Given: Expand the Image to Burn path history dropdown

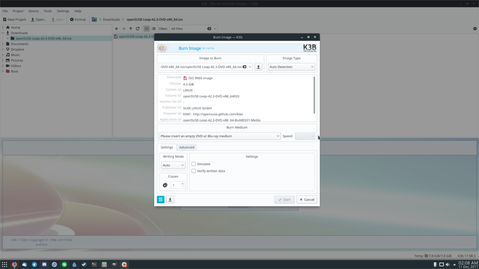Looking at the screenshot, I should tap(250, 67).
